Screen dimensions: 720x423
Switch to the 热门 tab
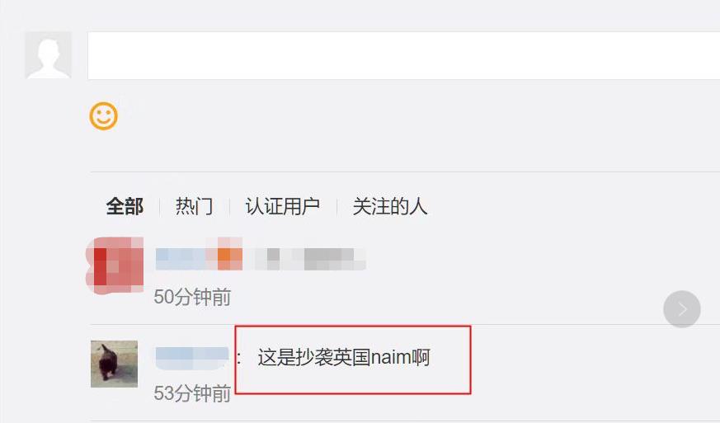[195, 206]
